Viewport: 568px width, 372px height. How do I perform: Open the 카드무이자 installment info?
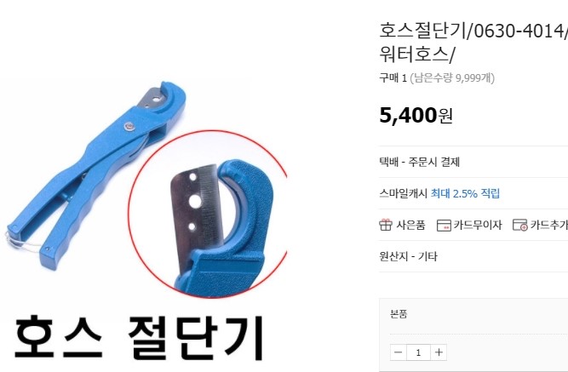[478, 225]
